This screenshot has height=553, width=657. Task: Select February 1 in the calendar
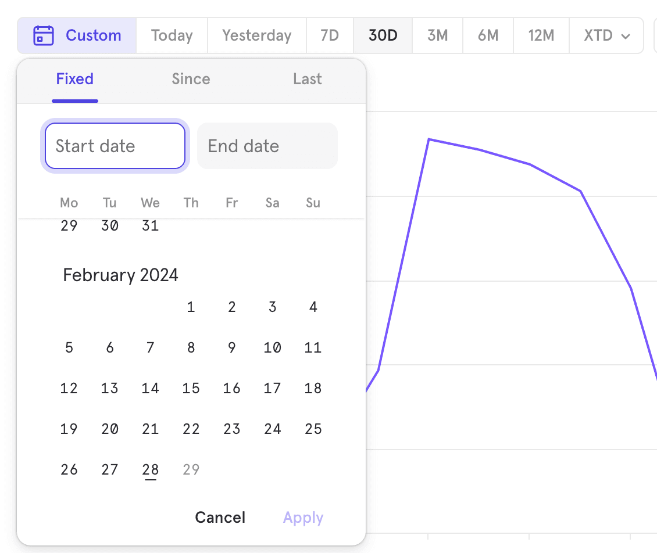tap(191, 307)
